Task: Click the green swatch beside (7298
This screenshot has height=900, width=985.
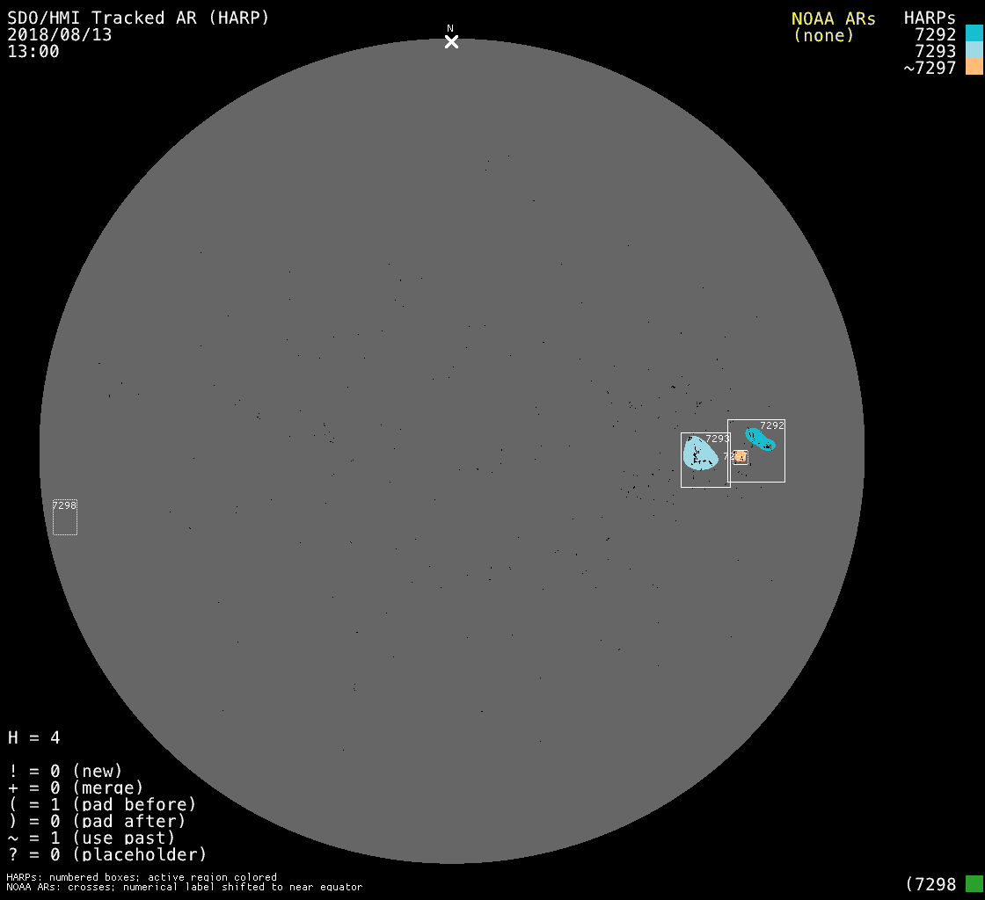Action: [x=974, y=883]
